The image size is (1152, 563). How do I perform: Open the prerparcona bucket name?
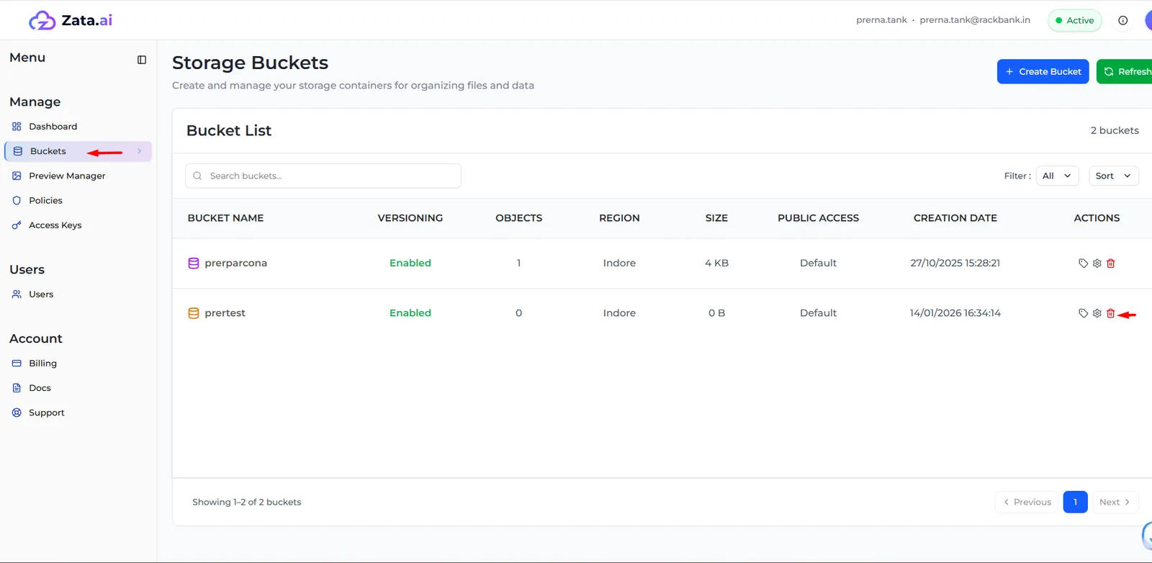tap(235, 264)
